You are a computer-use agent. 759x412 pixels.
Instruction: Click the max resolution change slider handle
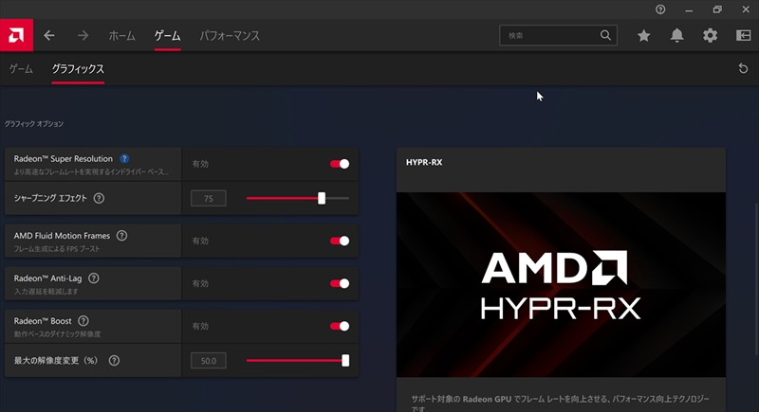point(345,360)
